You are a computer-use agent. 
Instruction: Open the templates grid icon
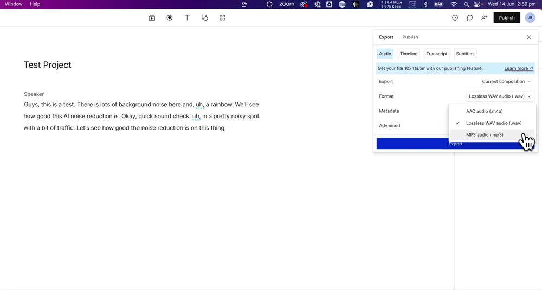click(222, 18)
